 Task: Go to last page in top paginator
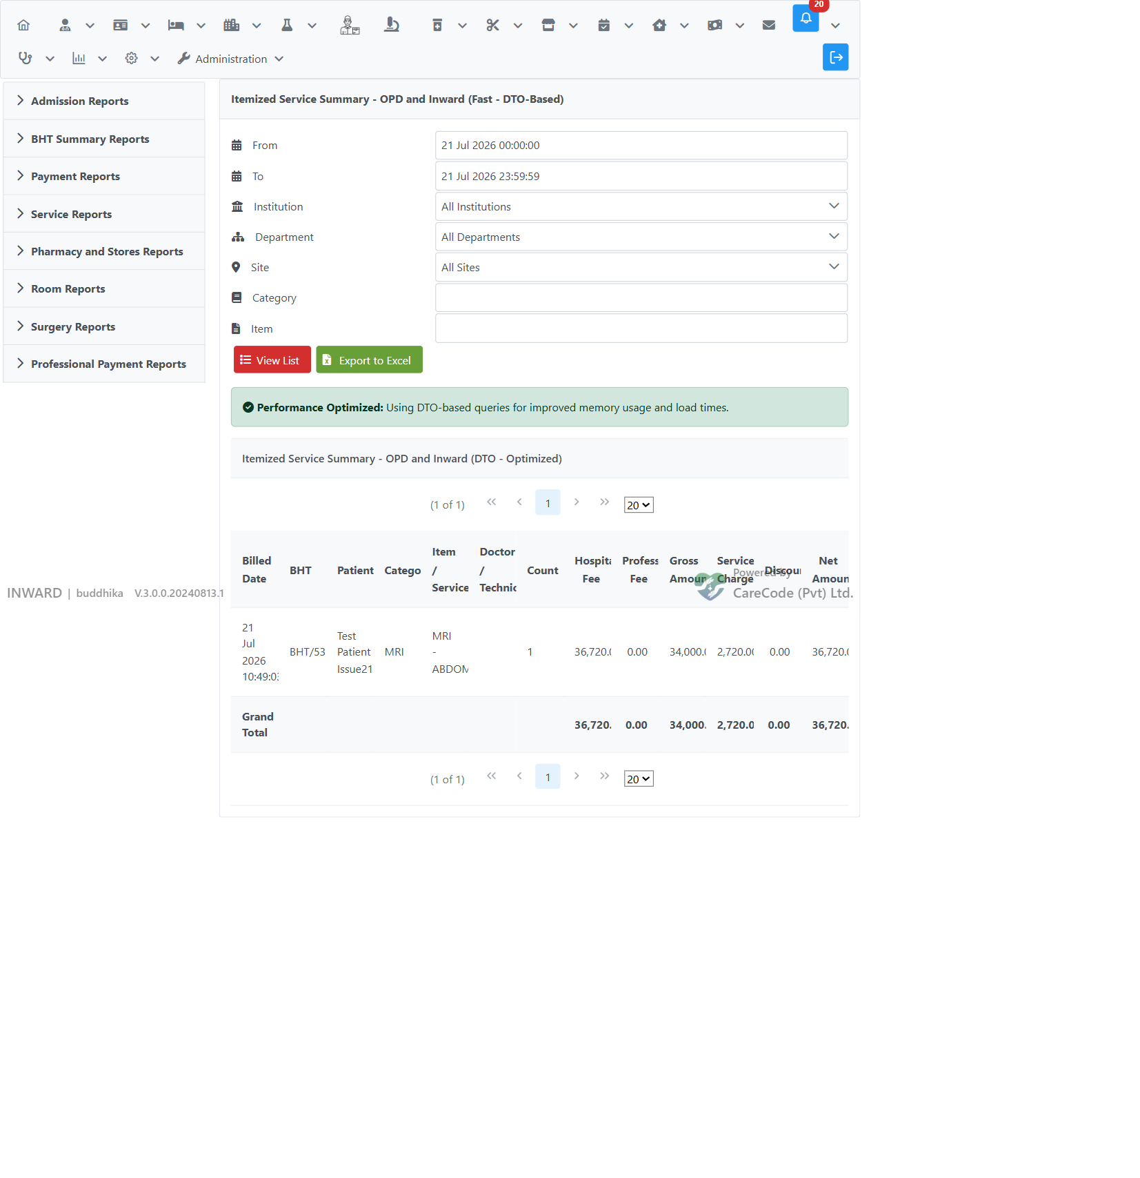604,502
